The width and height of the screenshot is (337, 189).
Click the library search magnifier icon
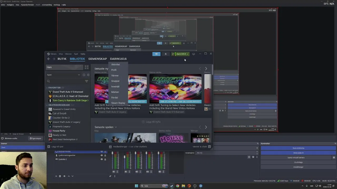click(48, 81)
